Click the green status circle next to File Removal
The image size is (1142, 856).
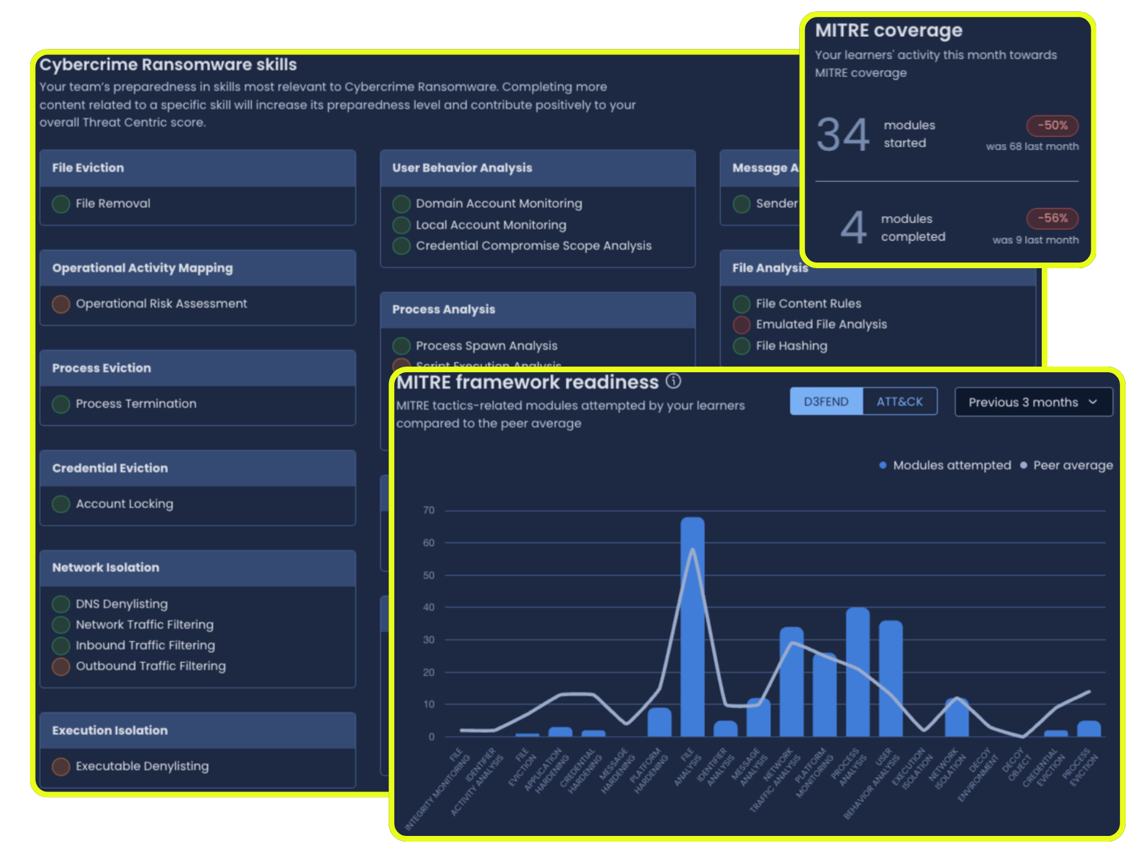coord(61,204)
